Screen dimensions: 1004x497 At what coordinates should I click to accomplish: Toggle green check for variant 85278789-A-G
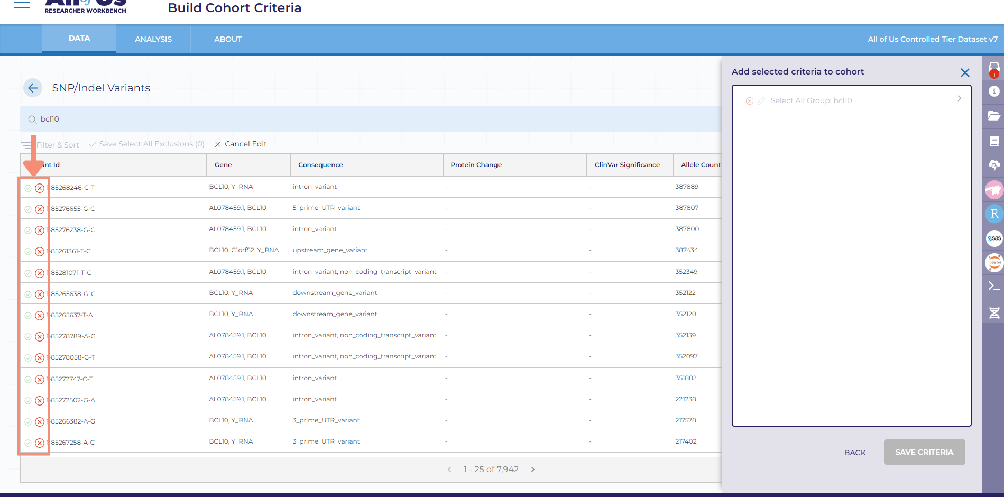click(28, 337)
